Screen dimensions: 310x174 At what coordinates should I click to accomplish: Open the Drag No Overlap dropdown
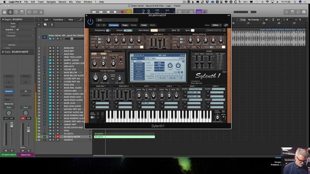click(255, 20)
